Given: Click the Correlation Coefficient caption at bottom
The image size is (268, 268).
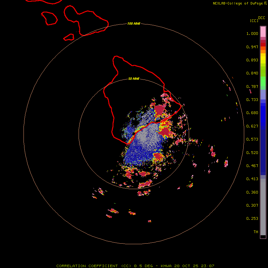Looking at the screenshot, I should tap(135, 266).
